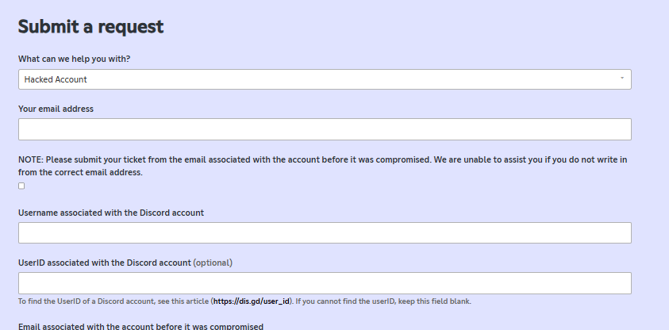Click the optional UserID input field

(324, 283)
